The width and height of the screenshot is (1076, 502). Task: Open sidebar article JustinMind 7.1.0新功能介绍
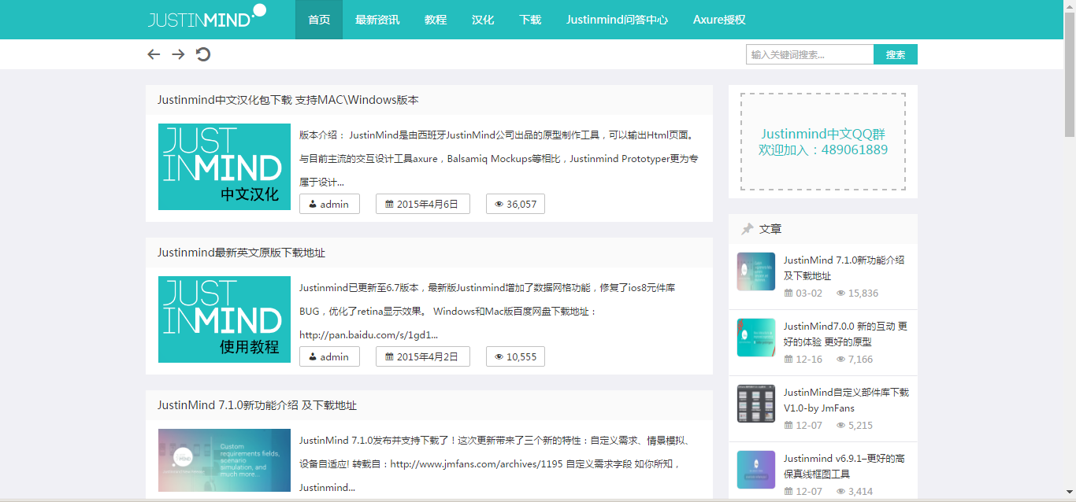click(x=844, y=268)
